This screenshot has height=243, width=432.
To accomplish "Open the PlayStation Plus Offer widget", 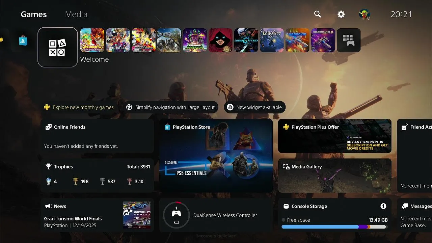I will 335,136.
